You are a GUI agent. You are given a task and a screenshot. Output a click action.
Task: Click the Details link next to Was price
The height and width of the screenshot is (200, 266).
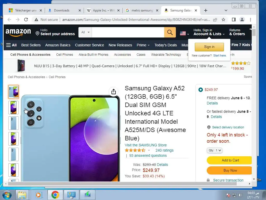click(162, 165)
